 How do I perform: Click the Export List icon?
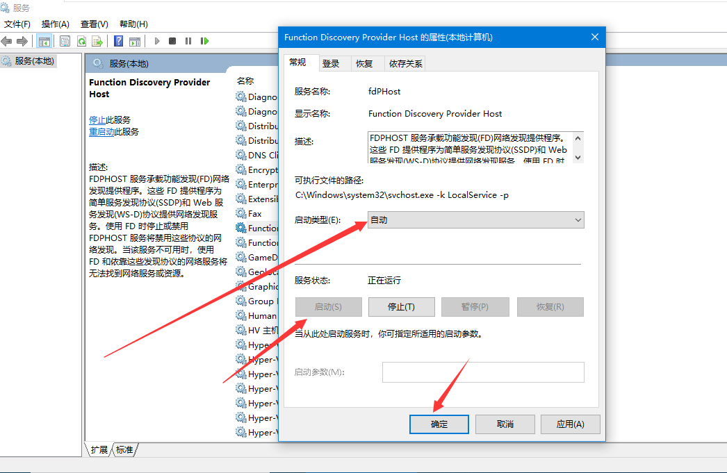97,40
